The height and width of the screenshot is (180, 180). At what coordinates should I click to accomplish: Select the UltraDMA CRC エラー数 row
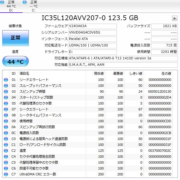88,174
